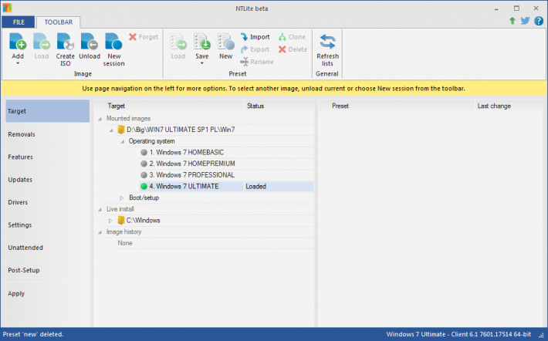
Task: Click the image Load icon next to Add
Action: coord(41,42)
